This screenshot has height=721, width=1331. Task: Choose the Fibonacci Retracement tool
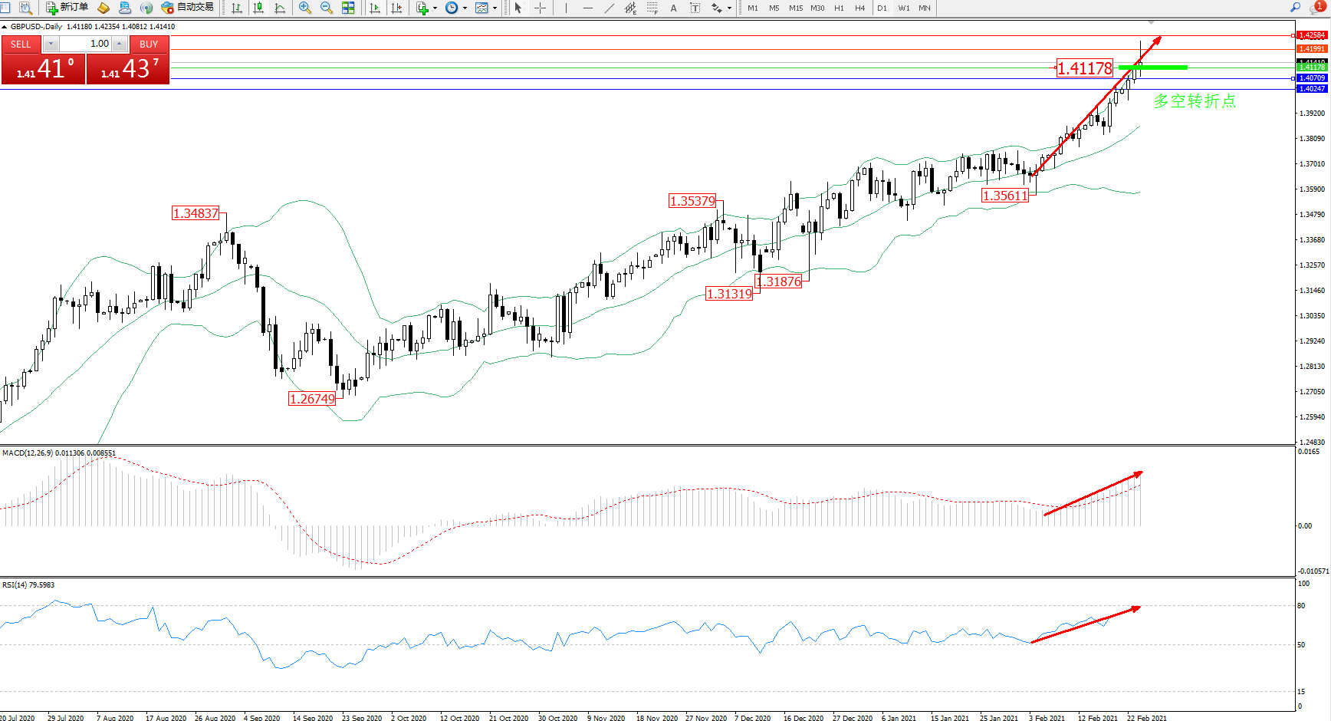tap(652, 8)
